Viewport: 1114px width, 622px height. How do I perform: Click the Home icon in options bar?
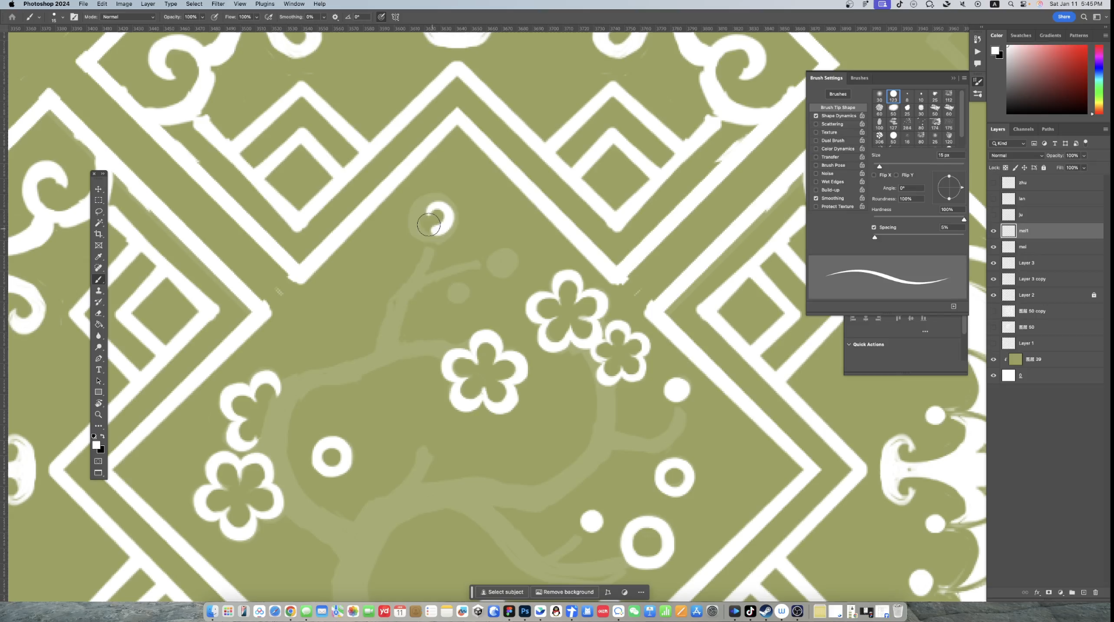pyautogui.click(x=12, y=17)
